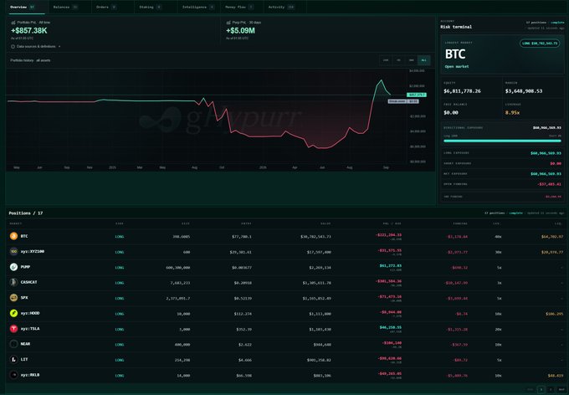Screen dimensions: 569x395
Task: Click the Funding column header
Action: coord(460,223)
